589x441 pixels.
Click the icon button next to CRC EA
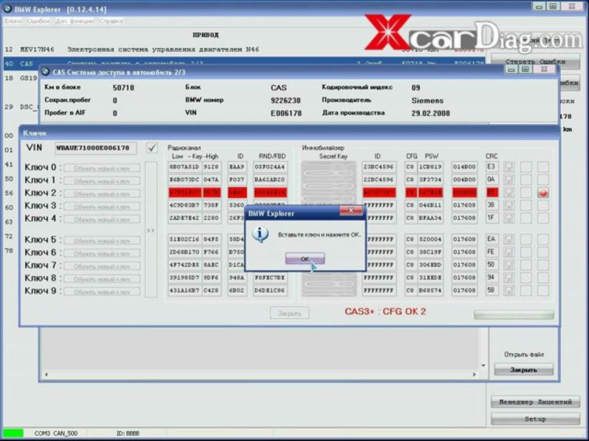(508, 239)
